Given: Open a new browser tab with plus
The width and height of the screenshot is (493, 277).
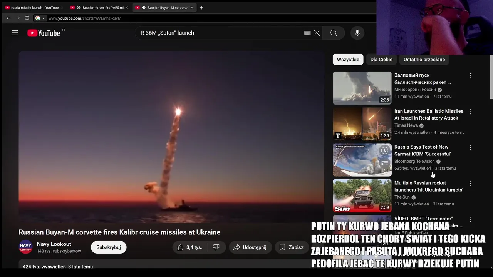Looking at the screenshot, I should coord(201,8).
